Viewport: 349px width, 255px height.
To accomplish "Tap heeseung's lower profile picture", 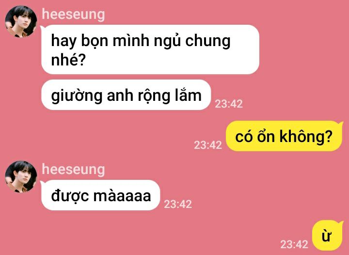I will [x=21, y=176].
